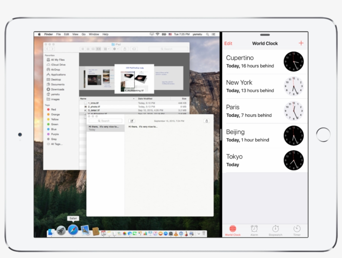Open the Trash in the Dock

point(204,233)
